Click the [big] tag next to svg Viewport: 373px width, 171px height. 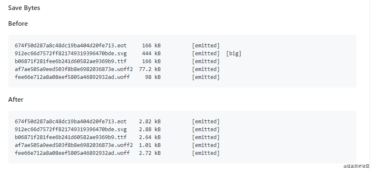[x=233, y=53]
